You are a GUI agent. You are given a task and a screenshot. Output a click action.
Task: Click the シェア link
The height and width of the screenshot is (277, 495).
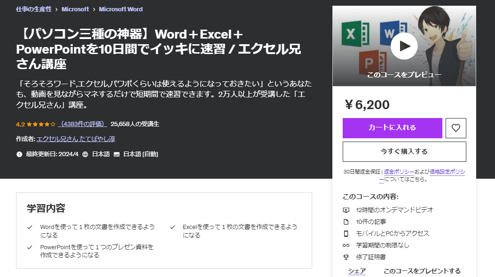tap(356, 270)
